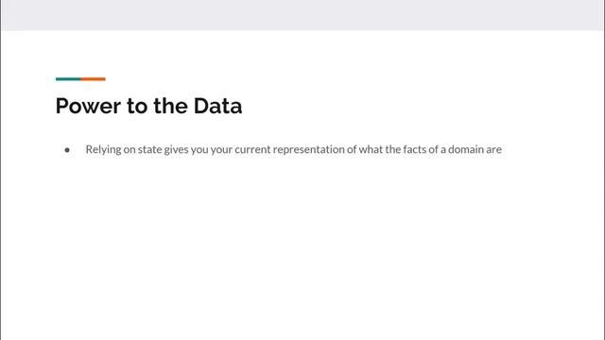Click the word 'to' in the title
Viewport: 605px width, 340px height.
tap(137, 106)
